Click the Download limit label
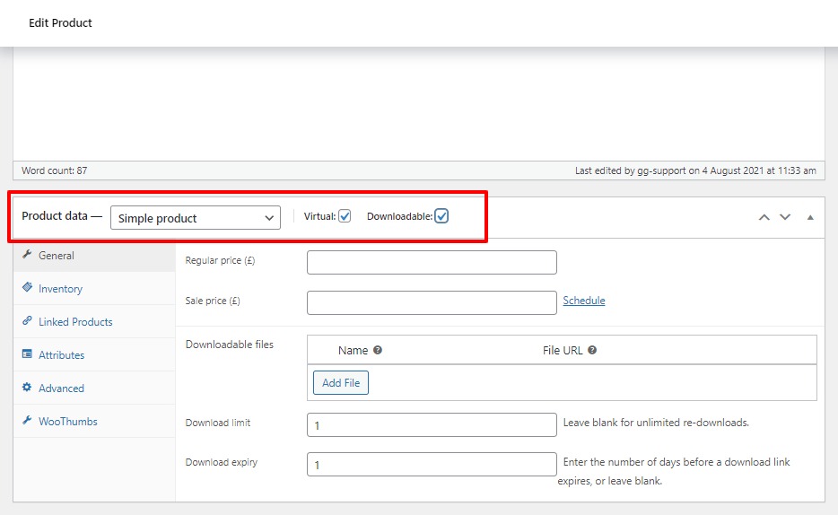This screenshot has width=838, height=515. tap(217, 423)
